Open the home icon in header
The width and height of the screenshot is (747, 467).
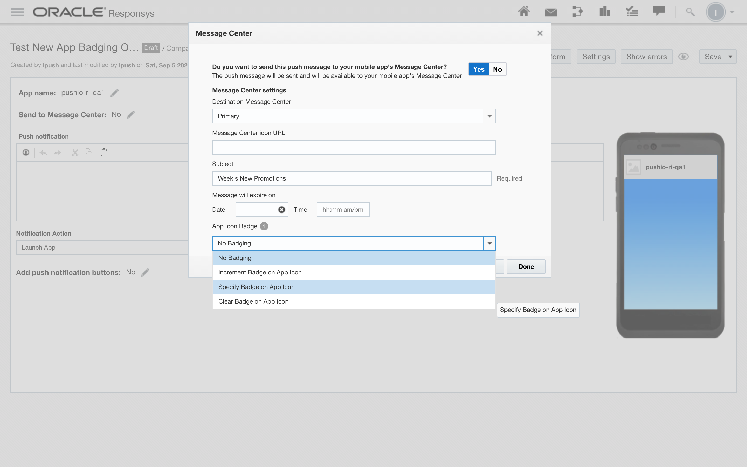[x=523, y=12]
